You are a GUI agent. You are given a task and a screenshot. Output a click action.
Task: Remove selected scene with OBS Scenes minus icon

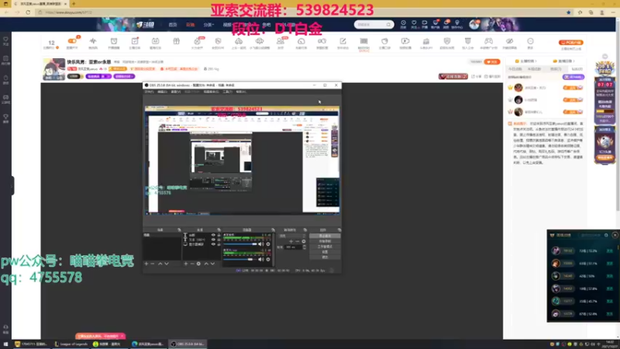click(x=152, y=264)
